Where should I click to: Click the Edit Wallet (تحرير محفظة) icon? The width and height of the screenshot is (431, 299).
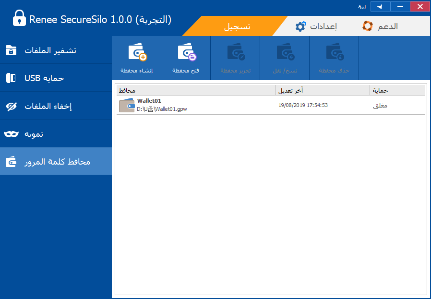[x=236, y=52]
